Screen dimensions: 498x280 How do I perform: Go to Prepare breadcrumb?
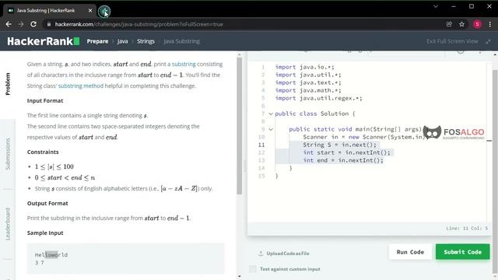pos(97,41)
